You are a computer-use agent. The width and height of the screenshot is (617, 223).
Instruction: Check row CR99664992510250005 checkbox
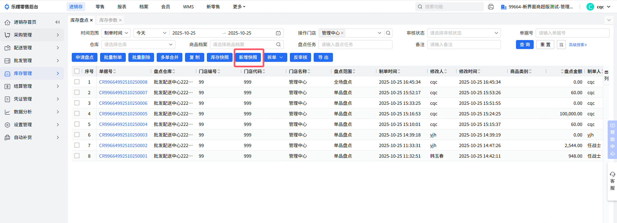click(x=77, y=113)
